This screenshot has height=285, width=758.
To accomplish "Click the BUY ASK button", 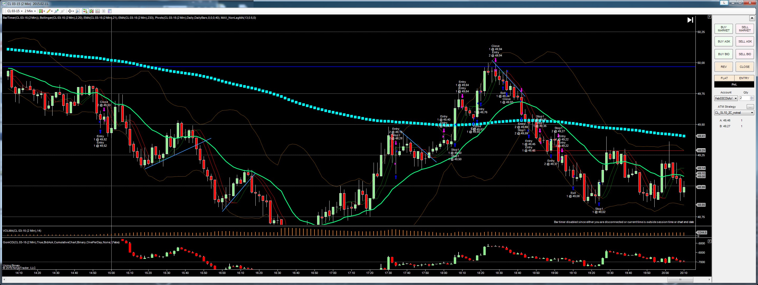I will [724, 41].
